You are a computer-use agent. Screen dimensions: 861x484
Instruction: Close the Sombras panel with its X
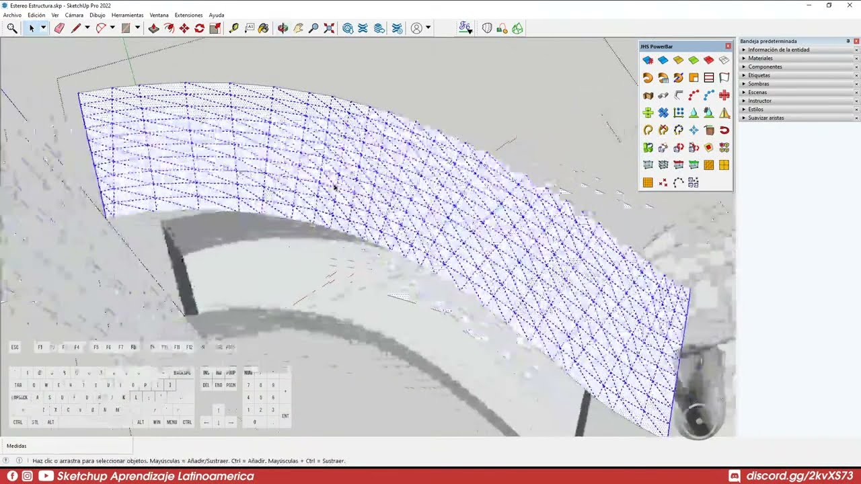pos(856,84)
